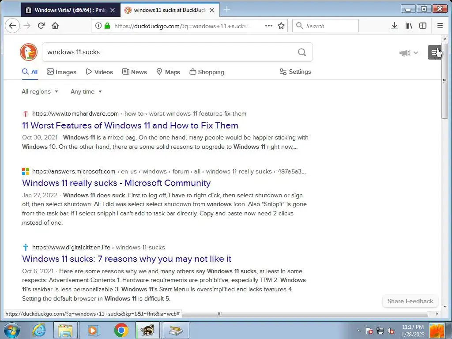The image size is (452, 339).
Task: Click the Tom's Hardware favicon
Action: coord(26,114)
